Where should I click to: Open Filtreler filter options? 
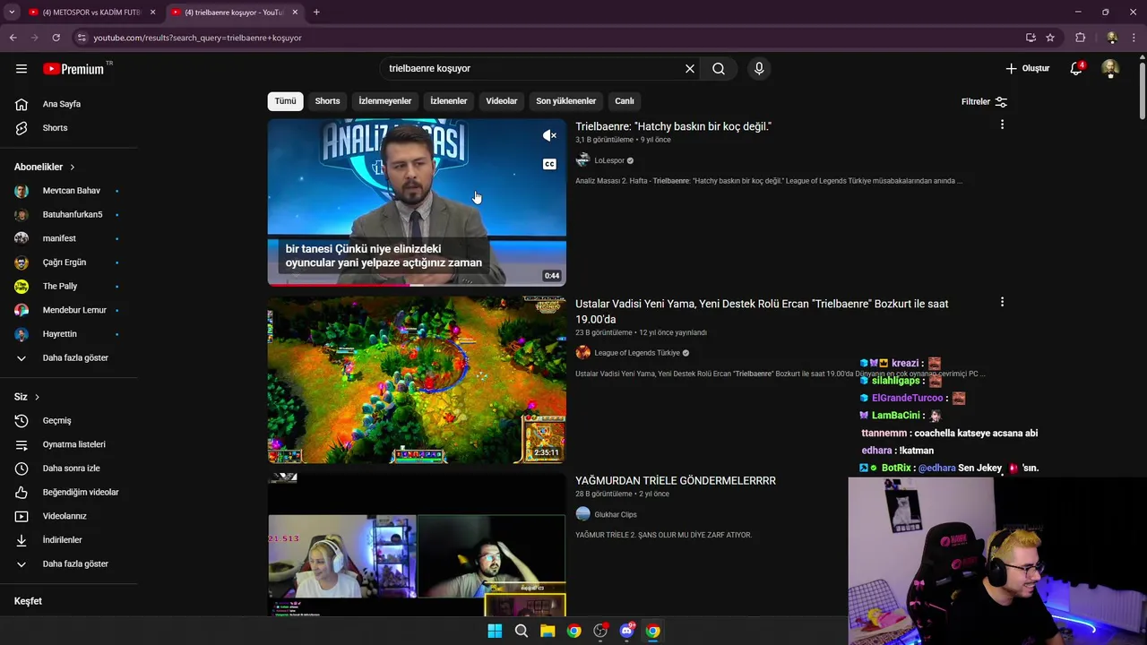point(984,102)
